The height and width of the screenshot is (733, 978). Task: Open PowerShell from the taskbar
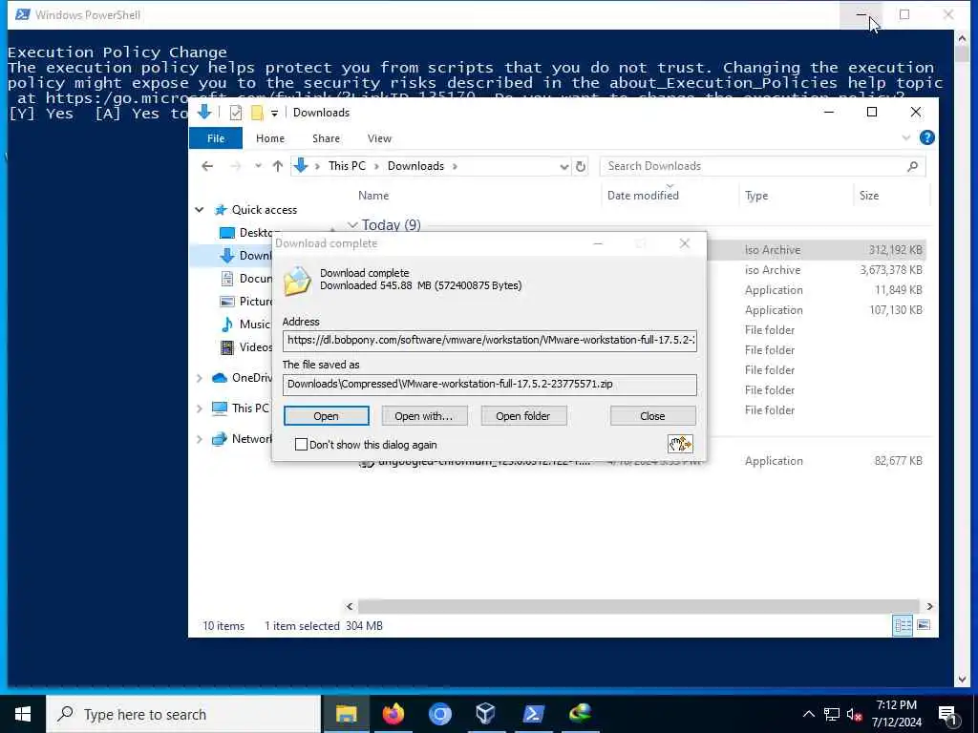[x=533, y=714]
